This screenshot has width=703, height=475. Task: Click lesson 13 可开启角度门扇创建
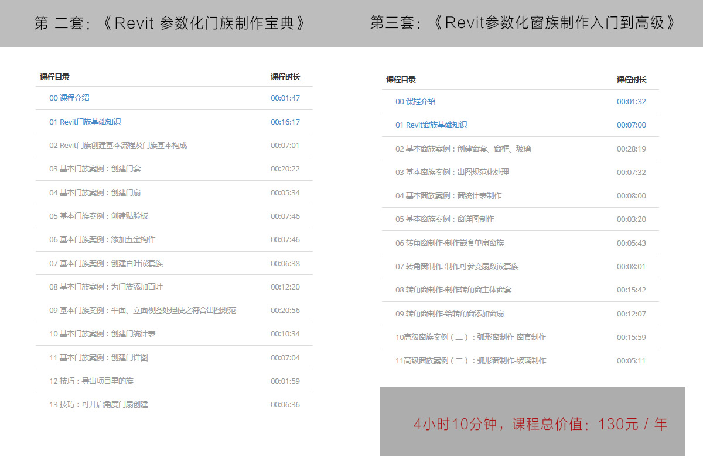pos(98,404)
